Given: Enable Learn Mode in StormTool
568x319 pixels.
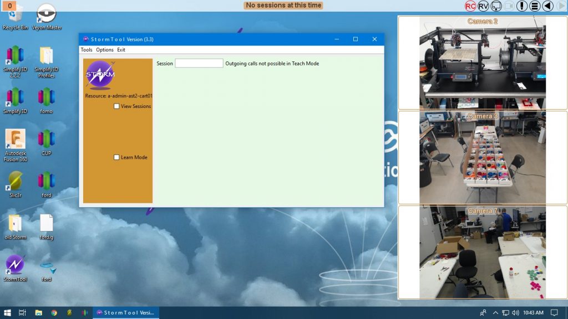Looking at the screenshot, I should coord(116,157).
